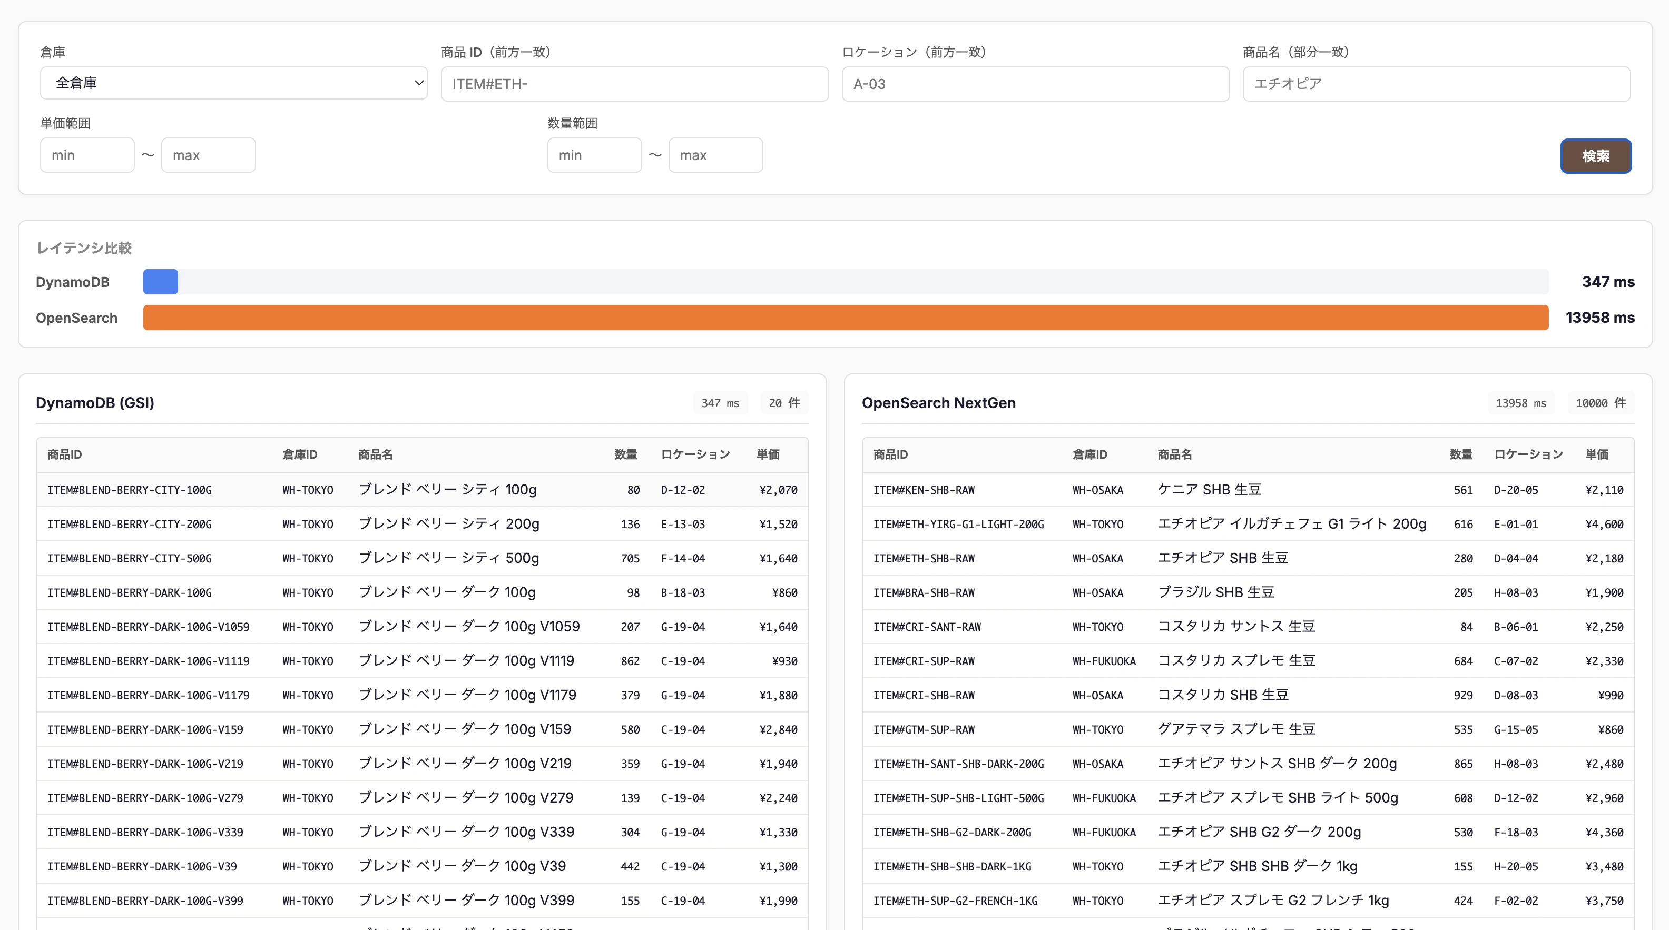Click the 347 ms latency value
1669x930 pixels.
click(1607, 282)
